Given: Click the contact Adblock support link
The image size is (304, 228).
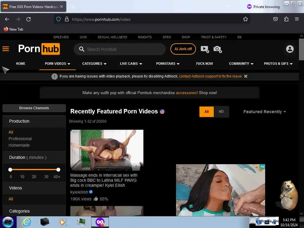Looking at the screenshot, I should coord(210,76).
